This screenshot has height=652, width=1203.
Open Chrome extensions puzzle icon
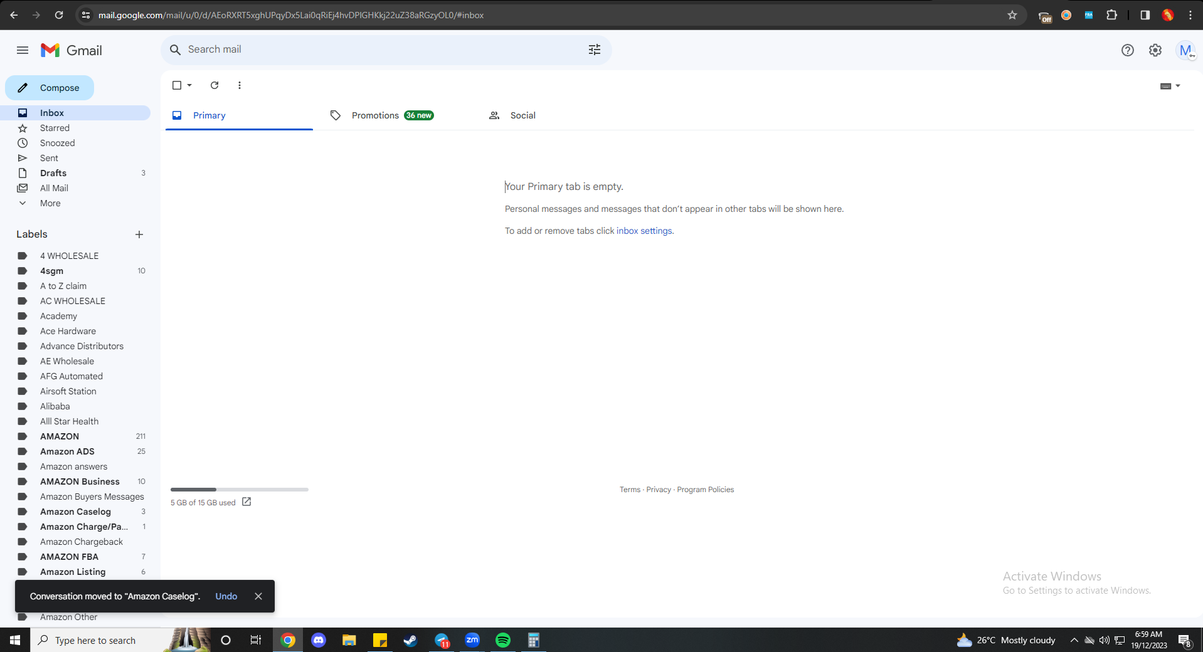[1111, 15]
